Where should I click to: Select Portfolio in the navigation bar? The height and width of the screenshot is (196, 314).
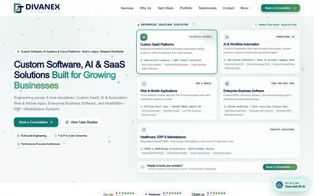point(186,8)
